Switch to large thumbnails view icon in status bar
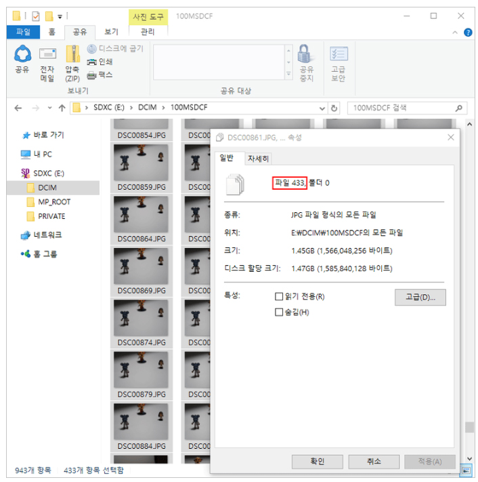The image size is (478, 482). [x=466, y=470]
